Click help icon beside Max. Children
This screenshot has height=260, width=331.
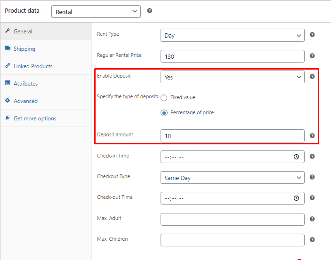312,239
